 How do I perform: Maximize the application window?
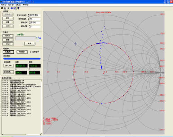[x=168, y=2]
